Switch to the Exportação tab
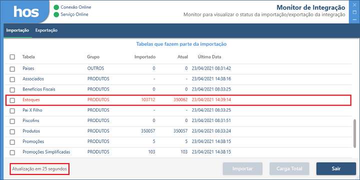The image size is (360, 180). 46,30
